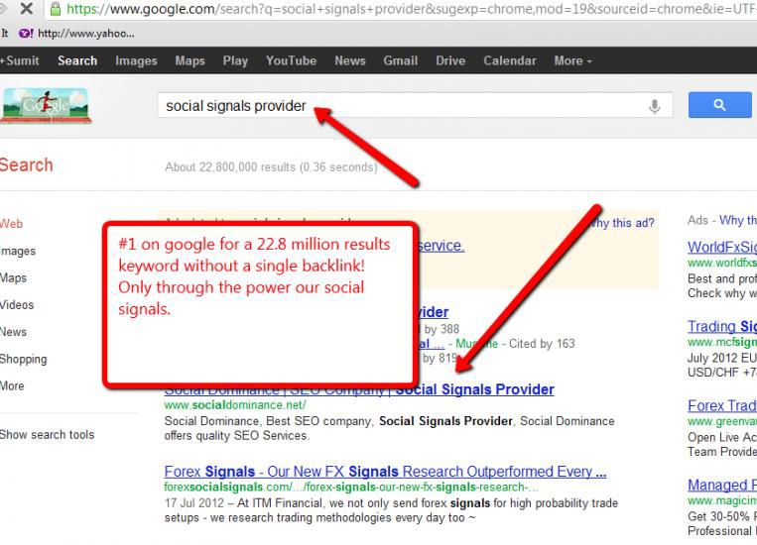
Task: Click the 17 Jul 2012 result snippet
Action: coord(391,510)
